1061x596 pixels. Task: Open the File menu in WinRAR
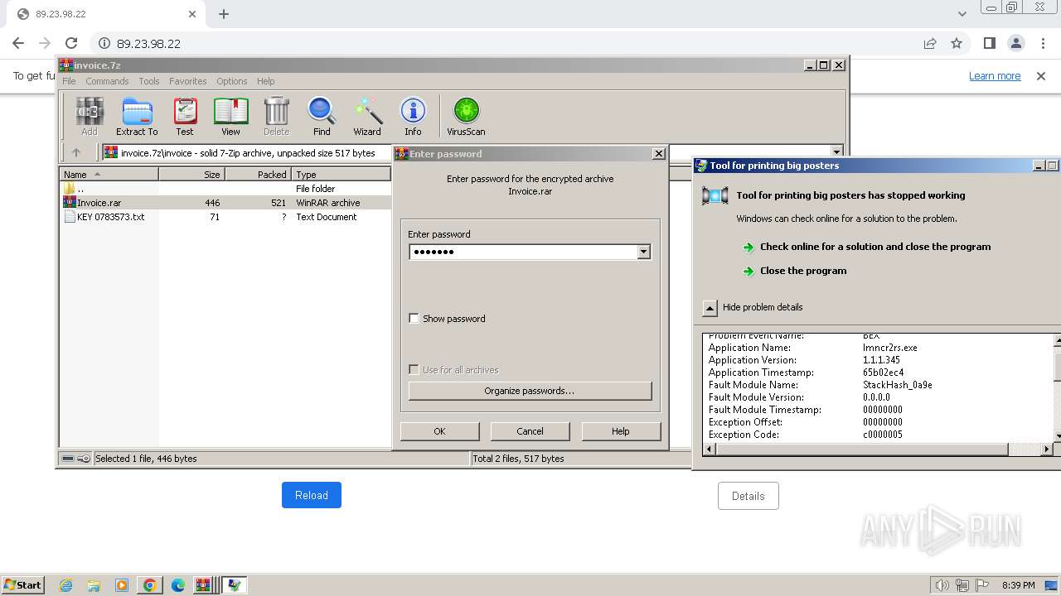[x=69, y=81]
